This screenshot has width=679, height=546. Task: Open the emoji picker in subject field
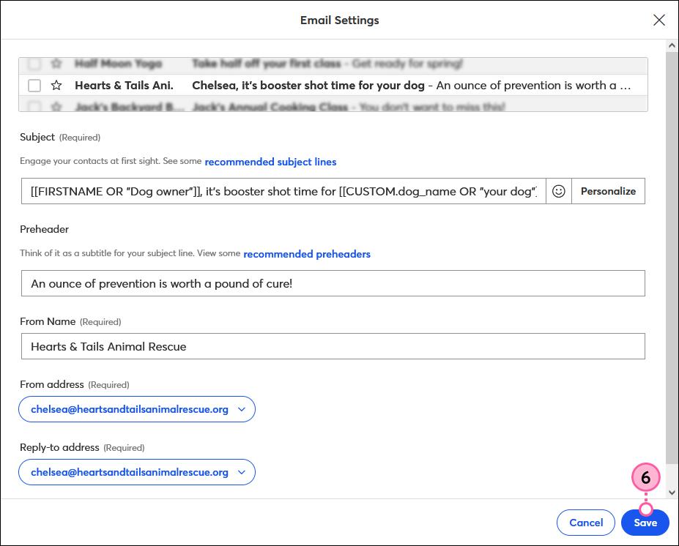click(x=559, y=191)
